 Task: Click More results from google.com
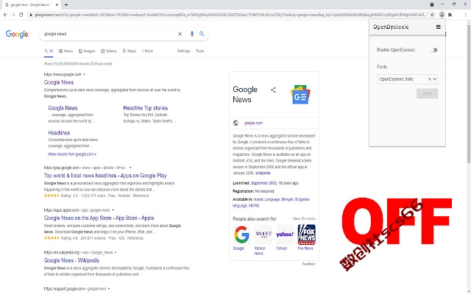(x=72, y=154)
